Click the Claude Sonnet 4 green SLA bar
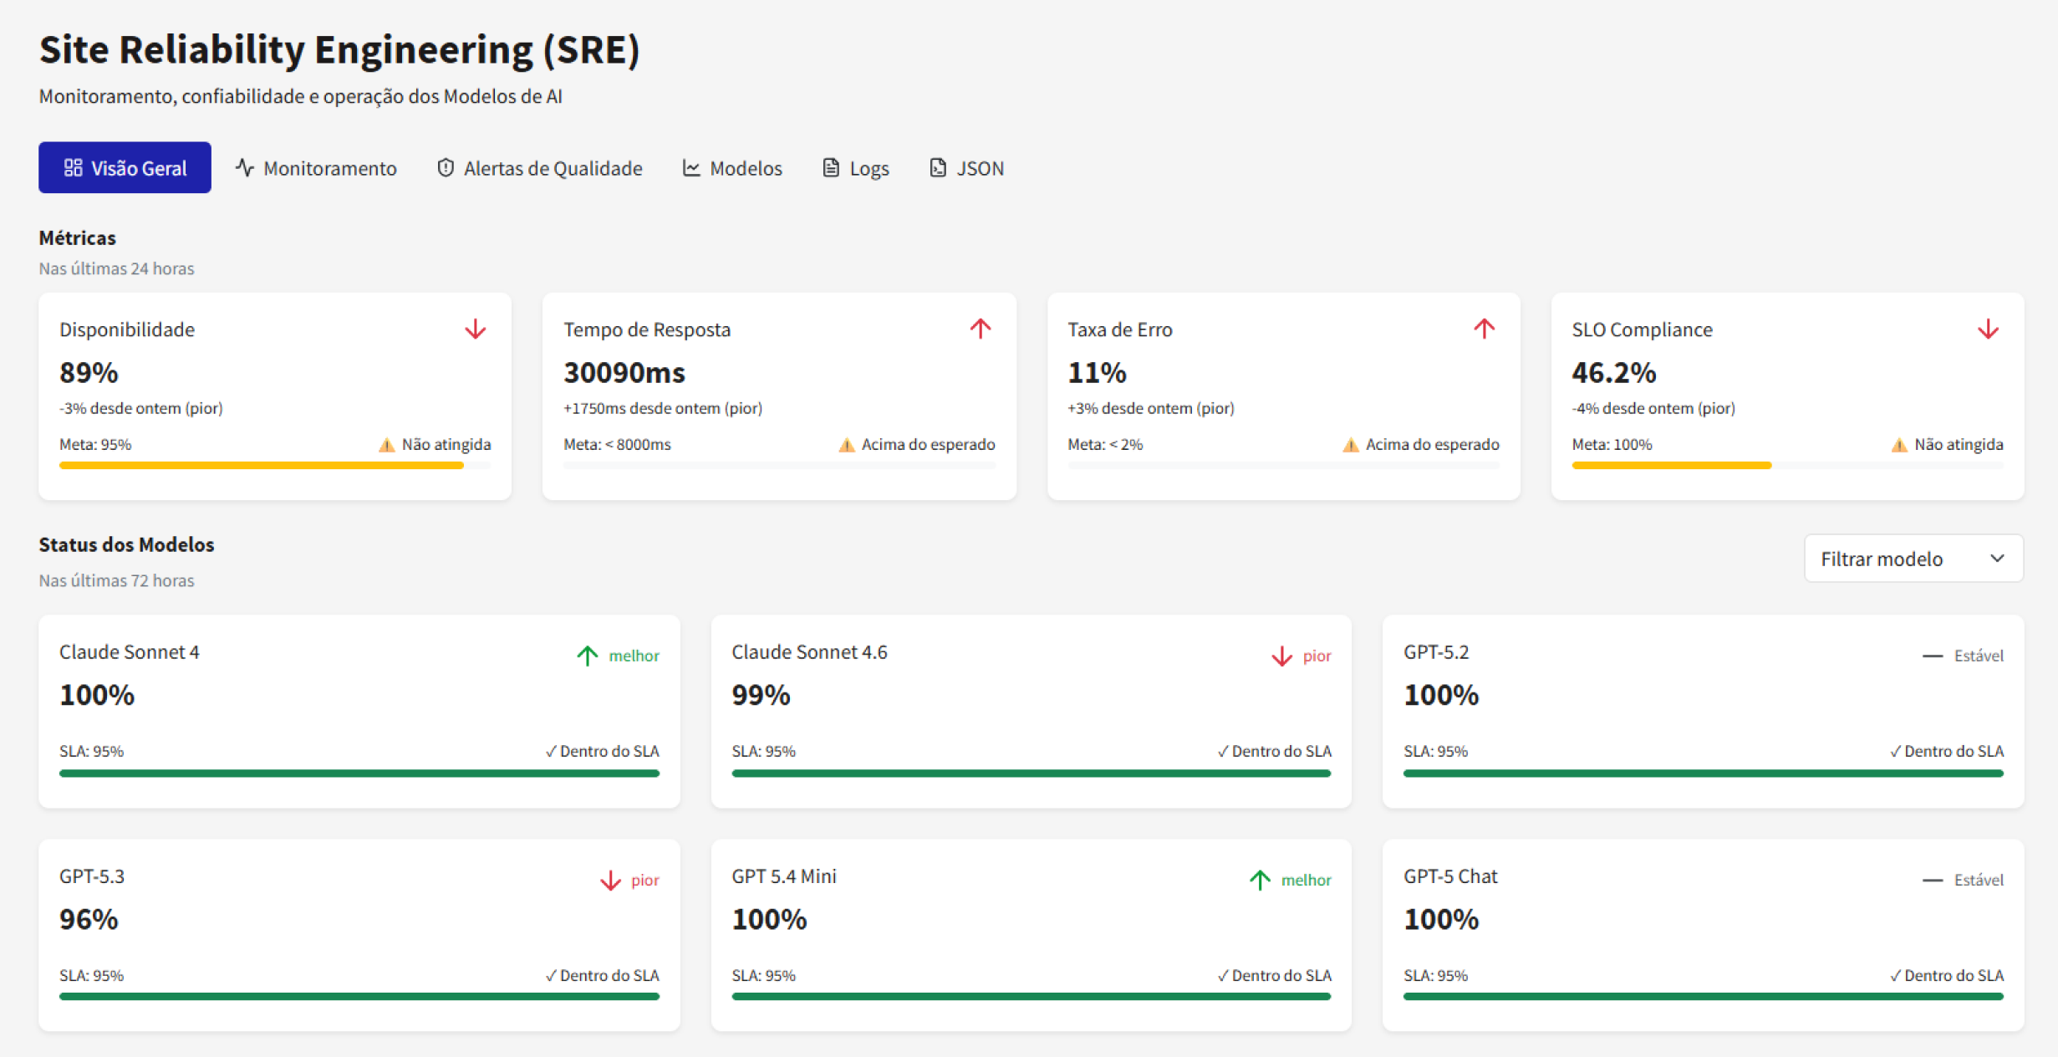The image size is (2058, 1057). 359,774
